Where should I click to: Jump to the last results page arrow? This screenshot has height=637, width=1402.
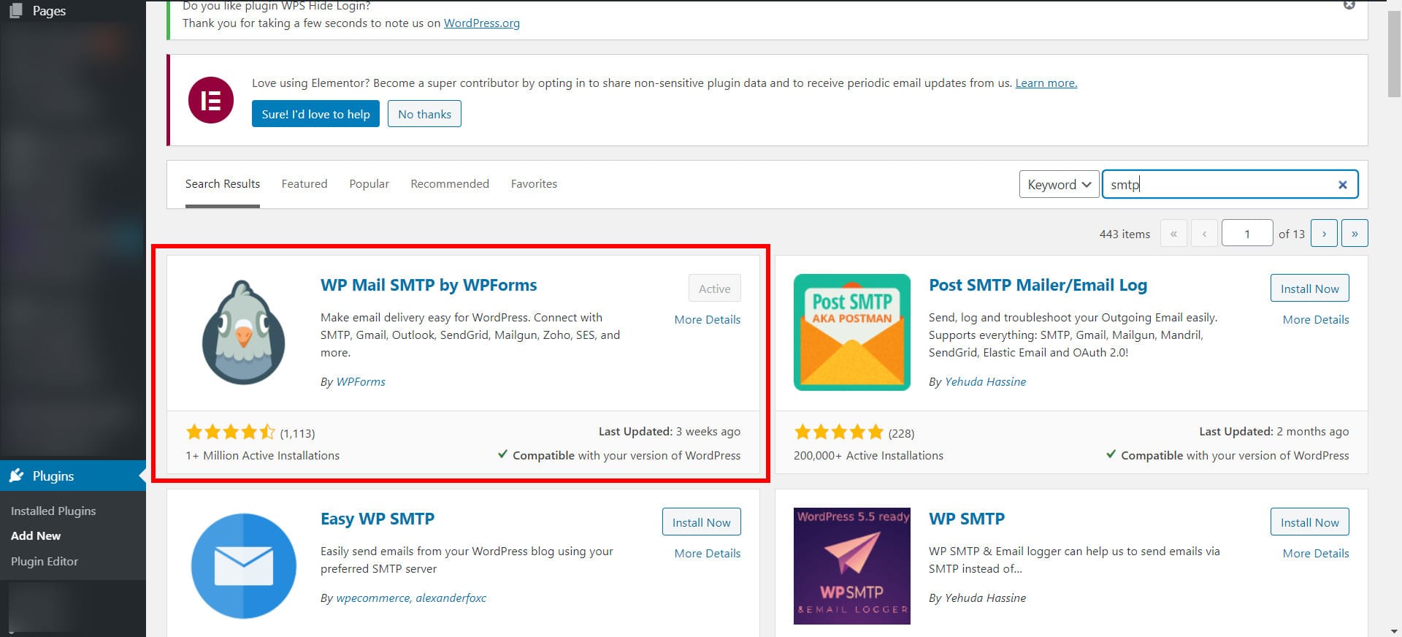point(1355,234)
